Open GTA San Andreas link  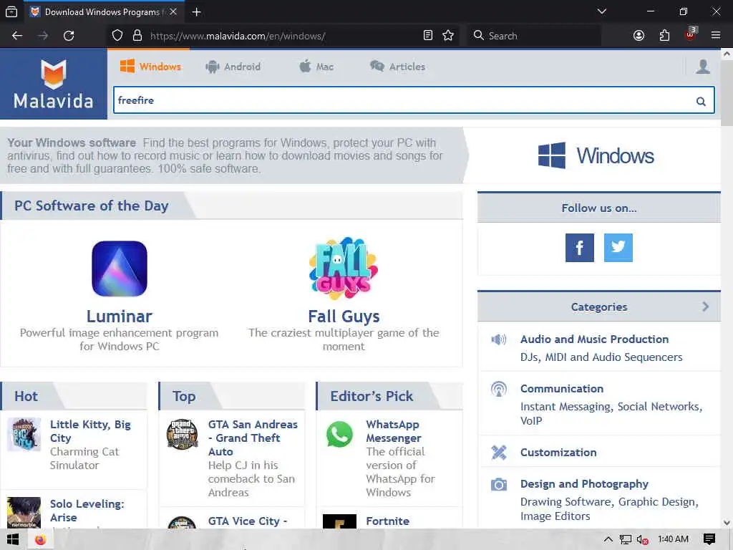click(253, 438)
